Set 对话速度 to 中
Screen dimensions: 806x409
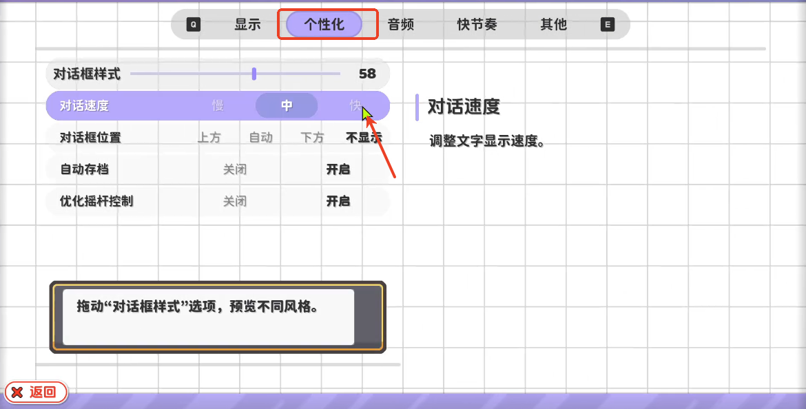[x=287, y=106]
